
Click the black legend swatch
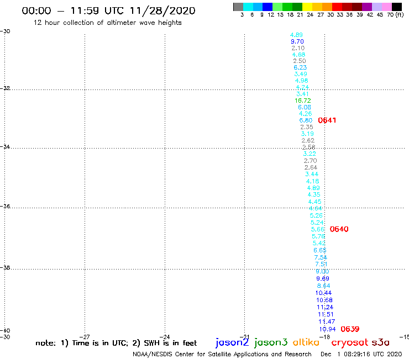(x=397, y=7)
